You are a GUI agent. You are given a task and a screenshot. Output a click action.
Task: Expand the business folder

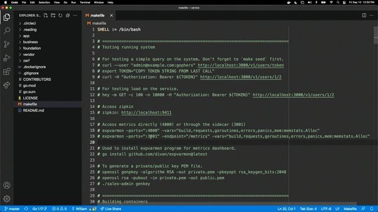(30, 42)
